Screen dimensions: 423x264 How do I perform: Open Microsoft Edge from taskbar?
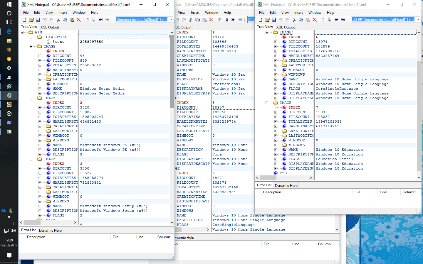click(9, 31)
